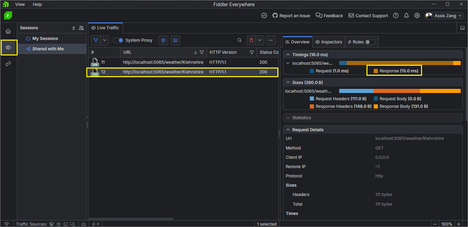Click the URL column filter icon

click(202, 52)
